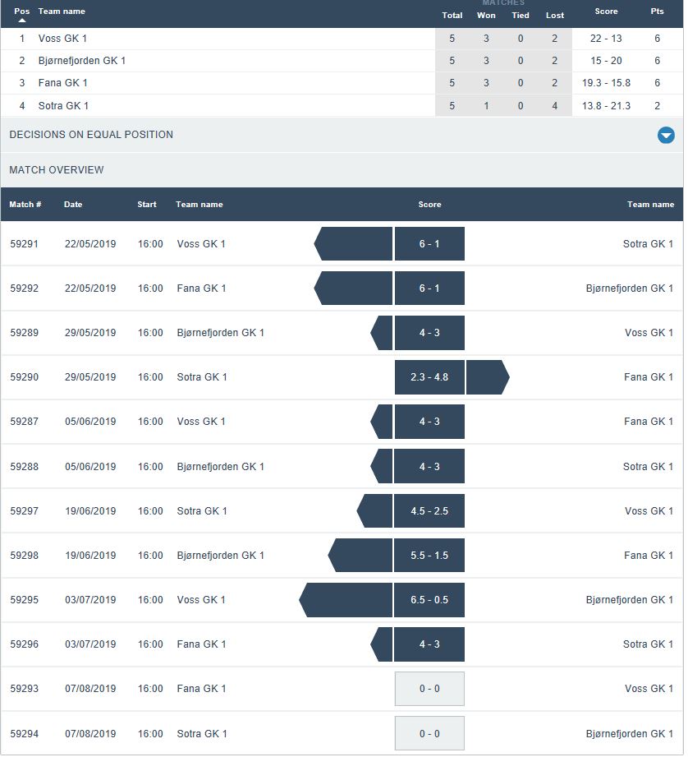The image size is (688, 757).
Task: Click the Decisions on Equal Position title text
Action: (91, 135)
